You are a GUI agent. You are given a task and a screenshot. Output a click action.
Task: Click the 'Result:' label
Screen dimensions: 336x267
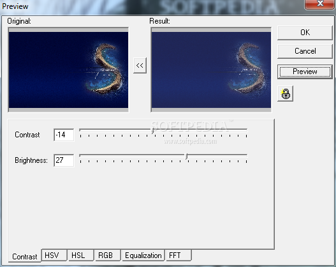pyautogui.click(x=159, y=21)
